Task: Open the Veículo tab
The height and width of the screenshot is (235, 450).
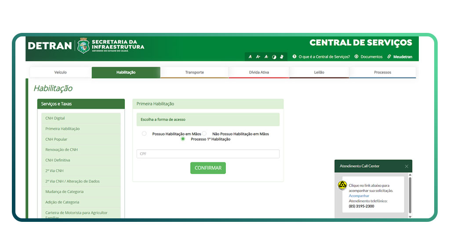Action: 60,72
